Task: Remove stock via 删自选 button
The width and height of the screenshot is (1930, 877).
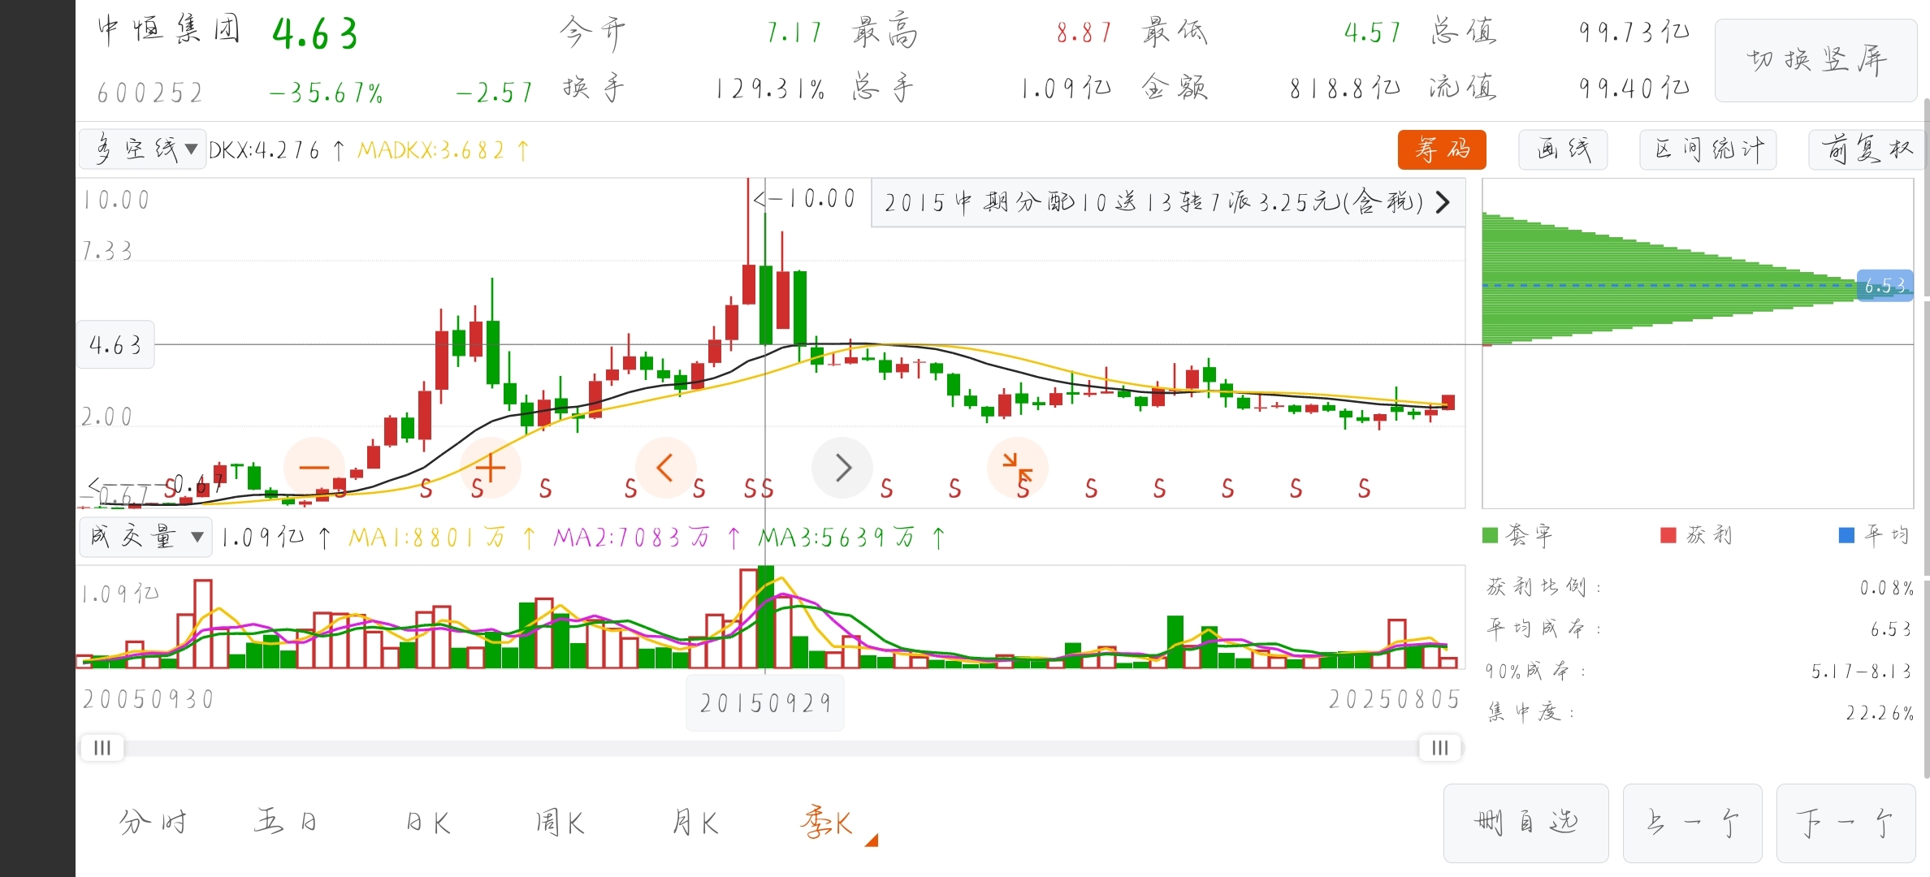Action: coord(1525,823)
